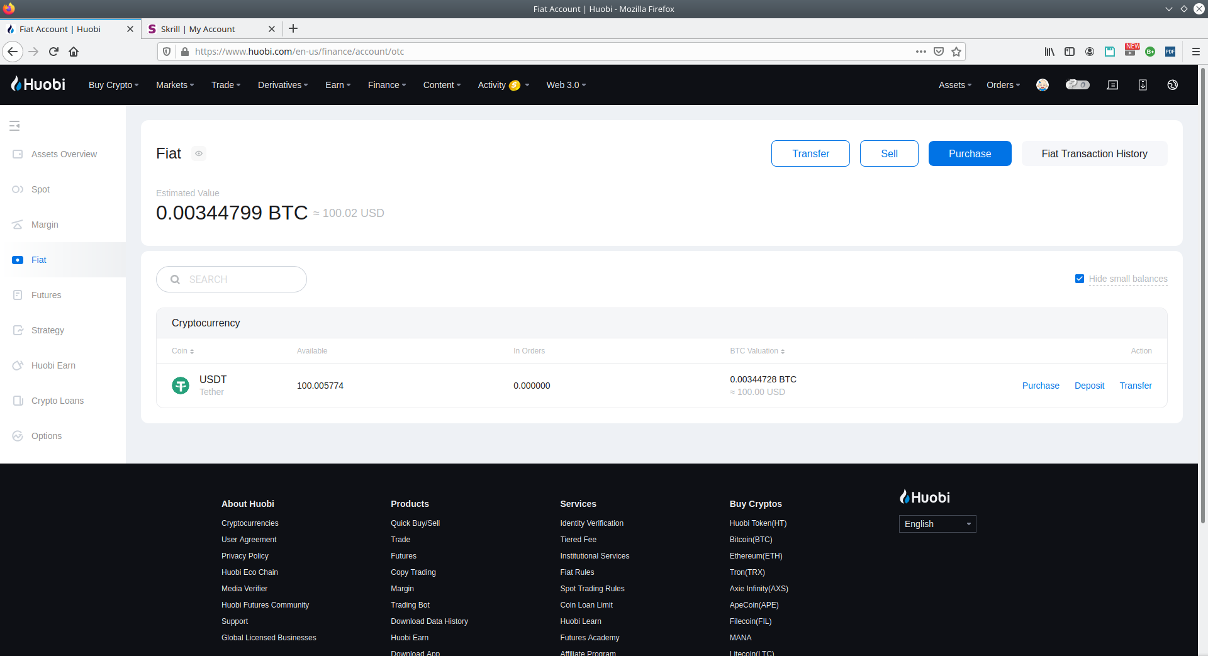
Task: Close the Skrill My Account tab
Action: coord(272,29)
